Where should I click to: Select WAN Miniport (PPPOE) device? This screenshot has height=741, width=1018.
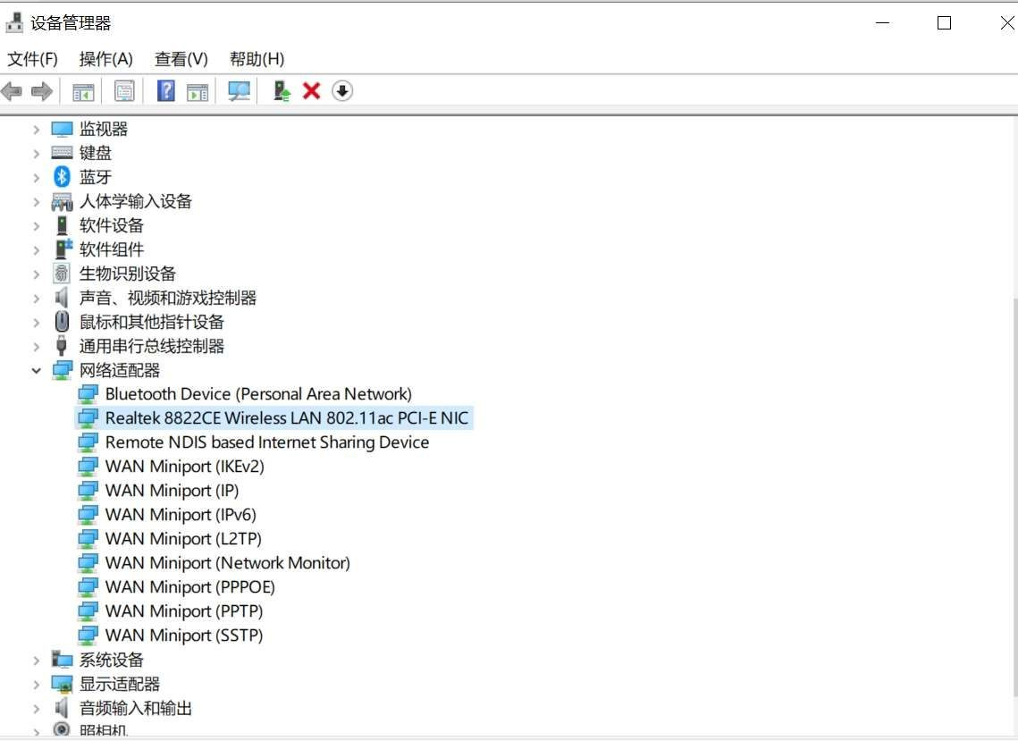coord(189,587)
